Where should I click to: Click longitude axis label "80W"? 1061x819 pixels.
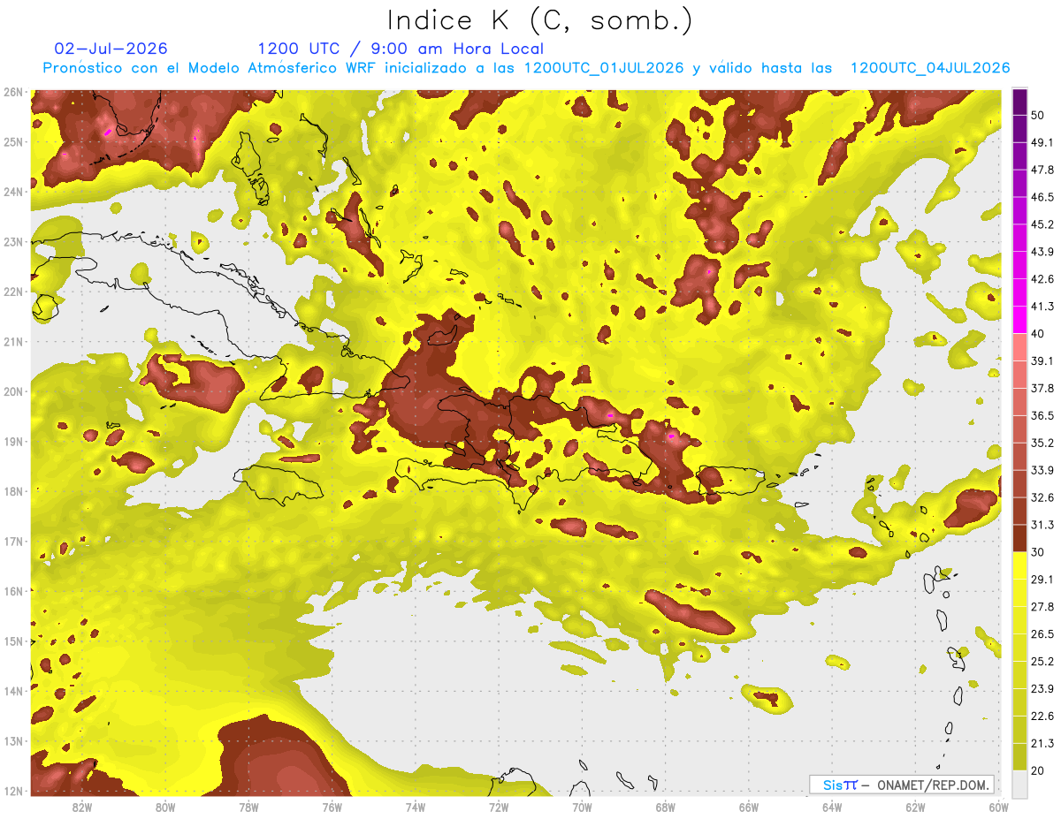[165, 808]
